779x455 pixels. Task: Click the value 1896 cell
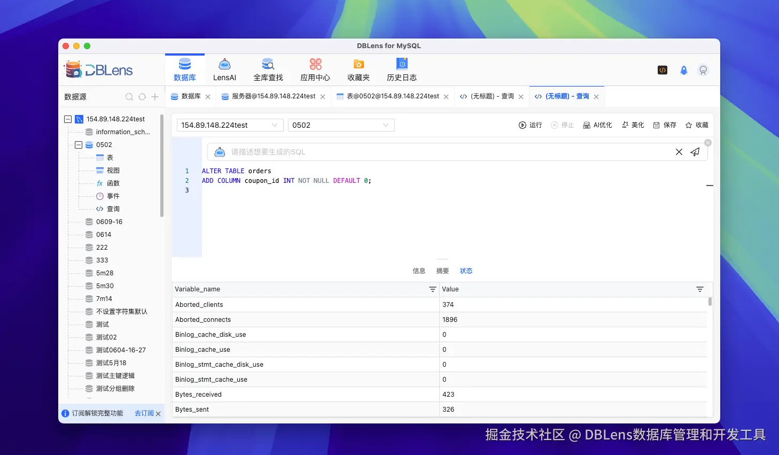point(573,320)
